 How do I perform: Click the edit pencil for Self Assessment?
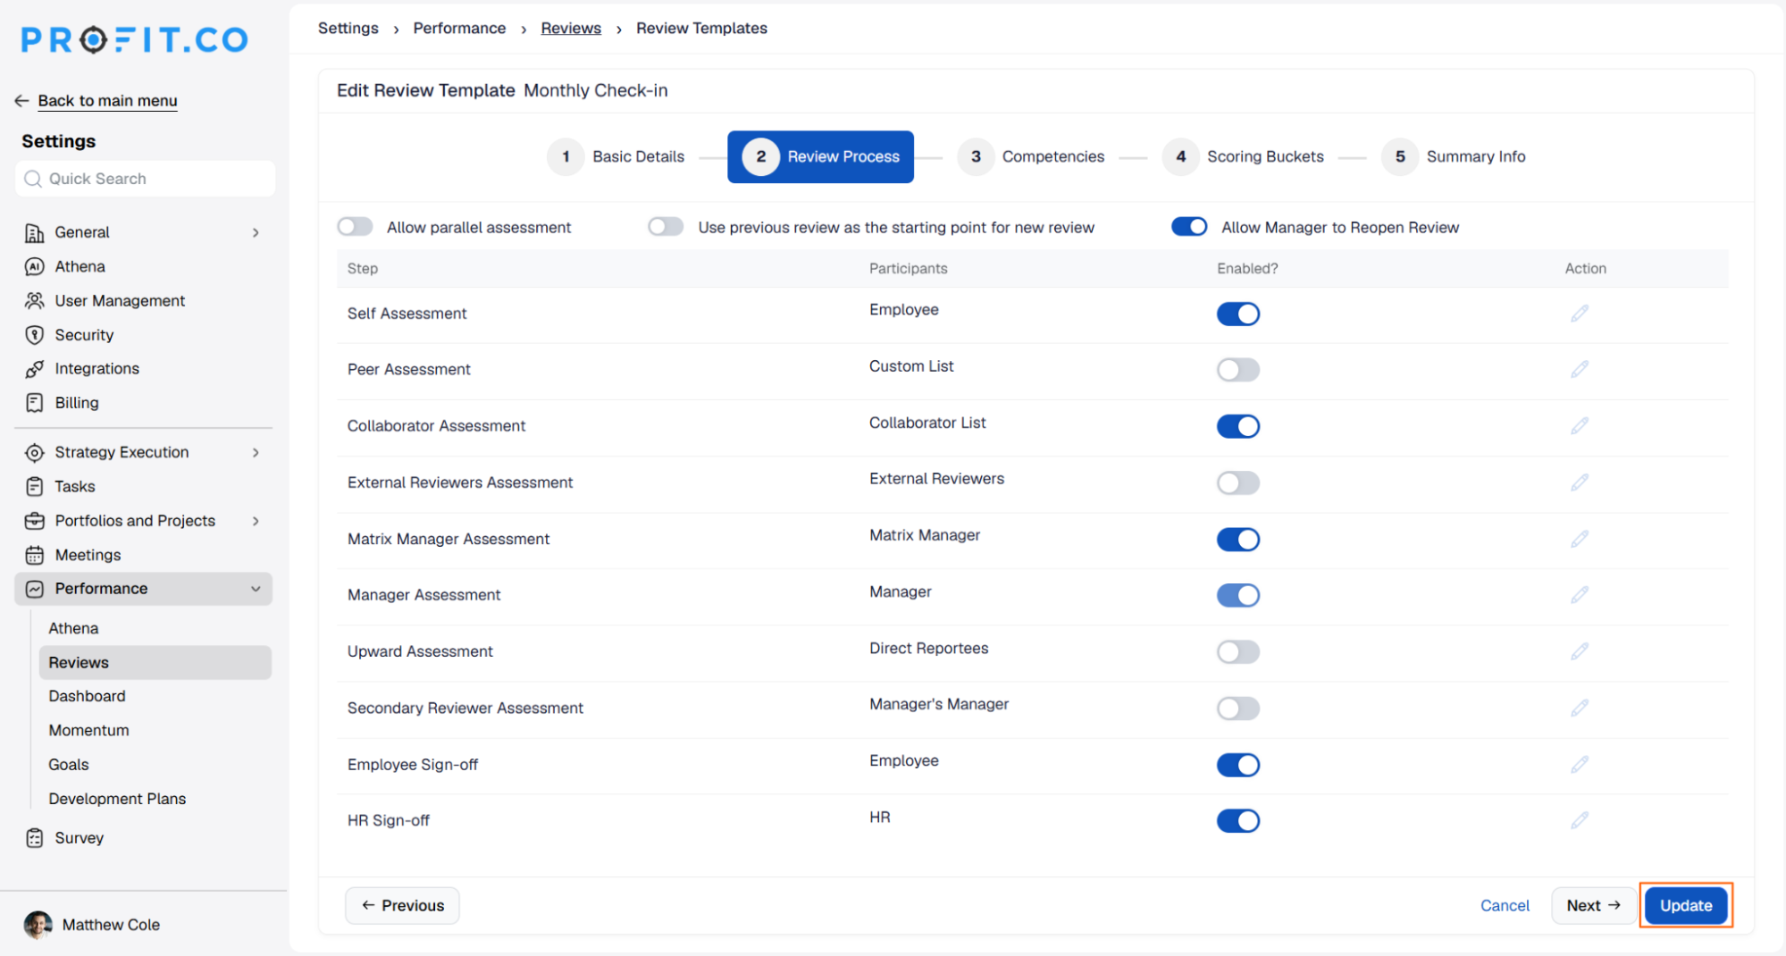coord(1579,314)
